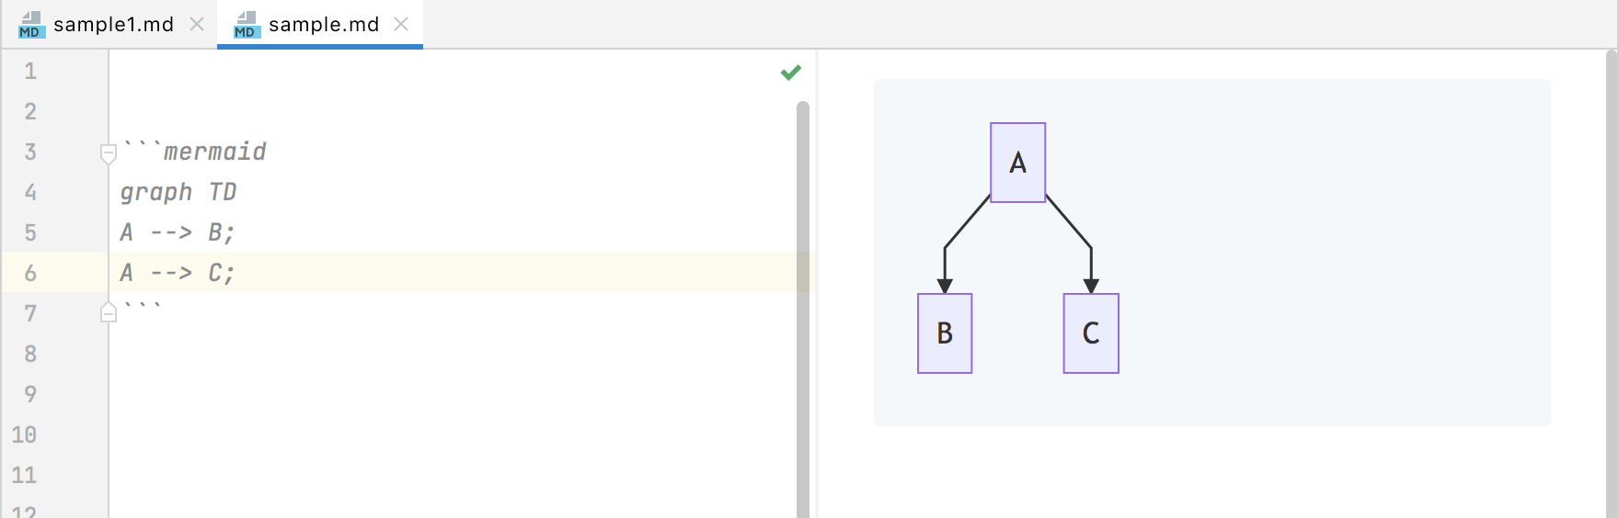Place cursor on 'A --> B;' line
Screen dimensions: 1619x518
(178, 232)
